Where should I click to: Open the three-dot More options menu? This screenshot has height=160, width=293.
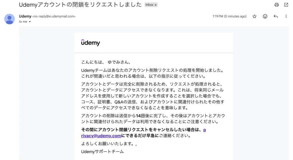(286, 17)
